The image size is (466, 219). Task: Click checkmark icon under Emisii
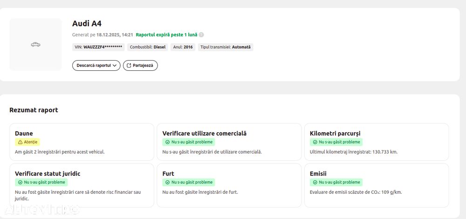click(x=315, y=182)
